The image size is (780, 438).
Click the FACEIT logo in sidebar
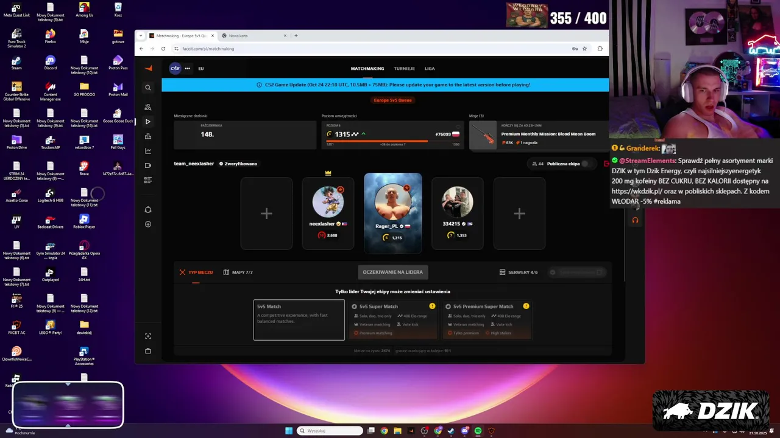148,68
